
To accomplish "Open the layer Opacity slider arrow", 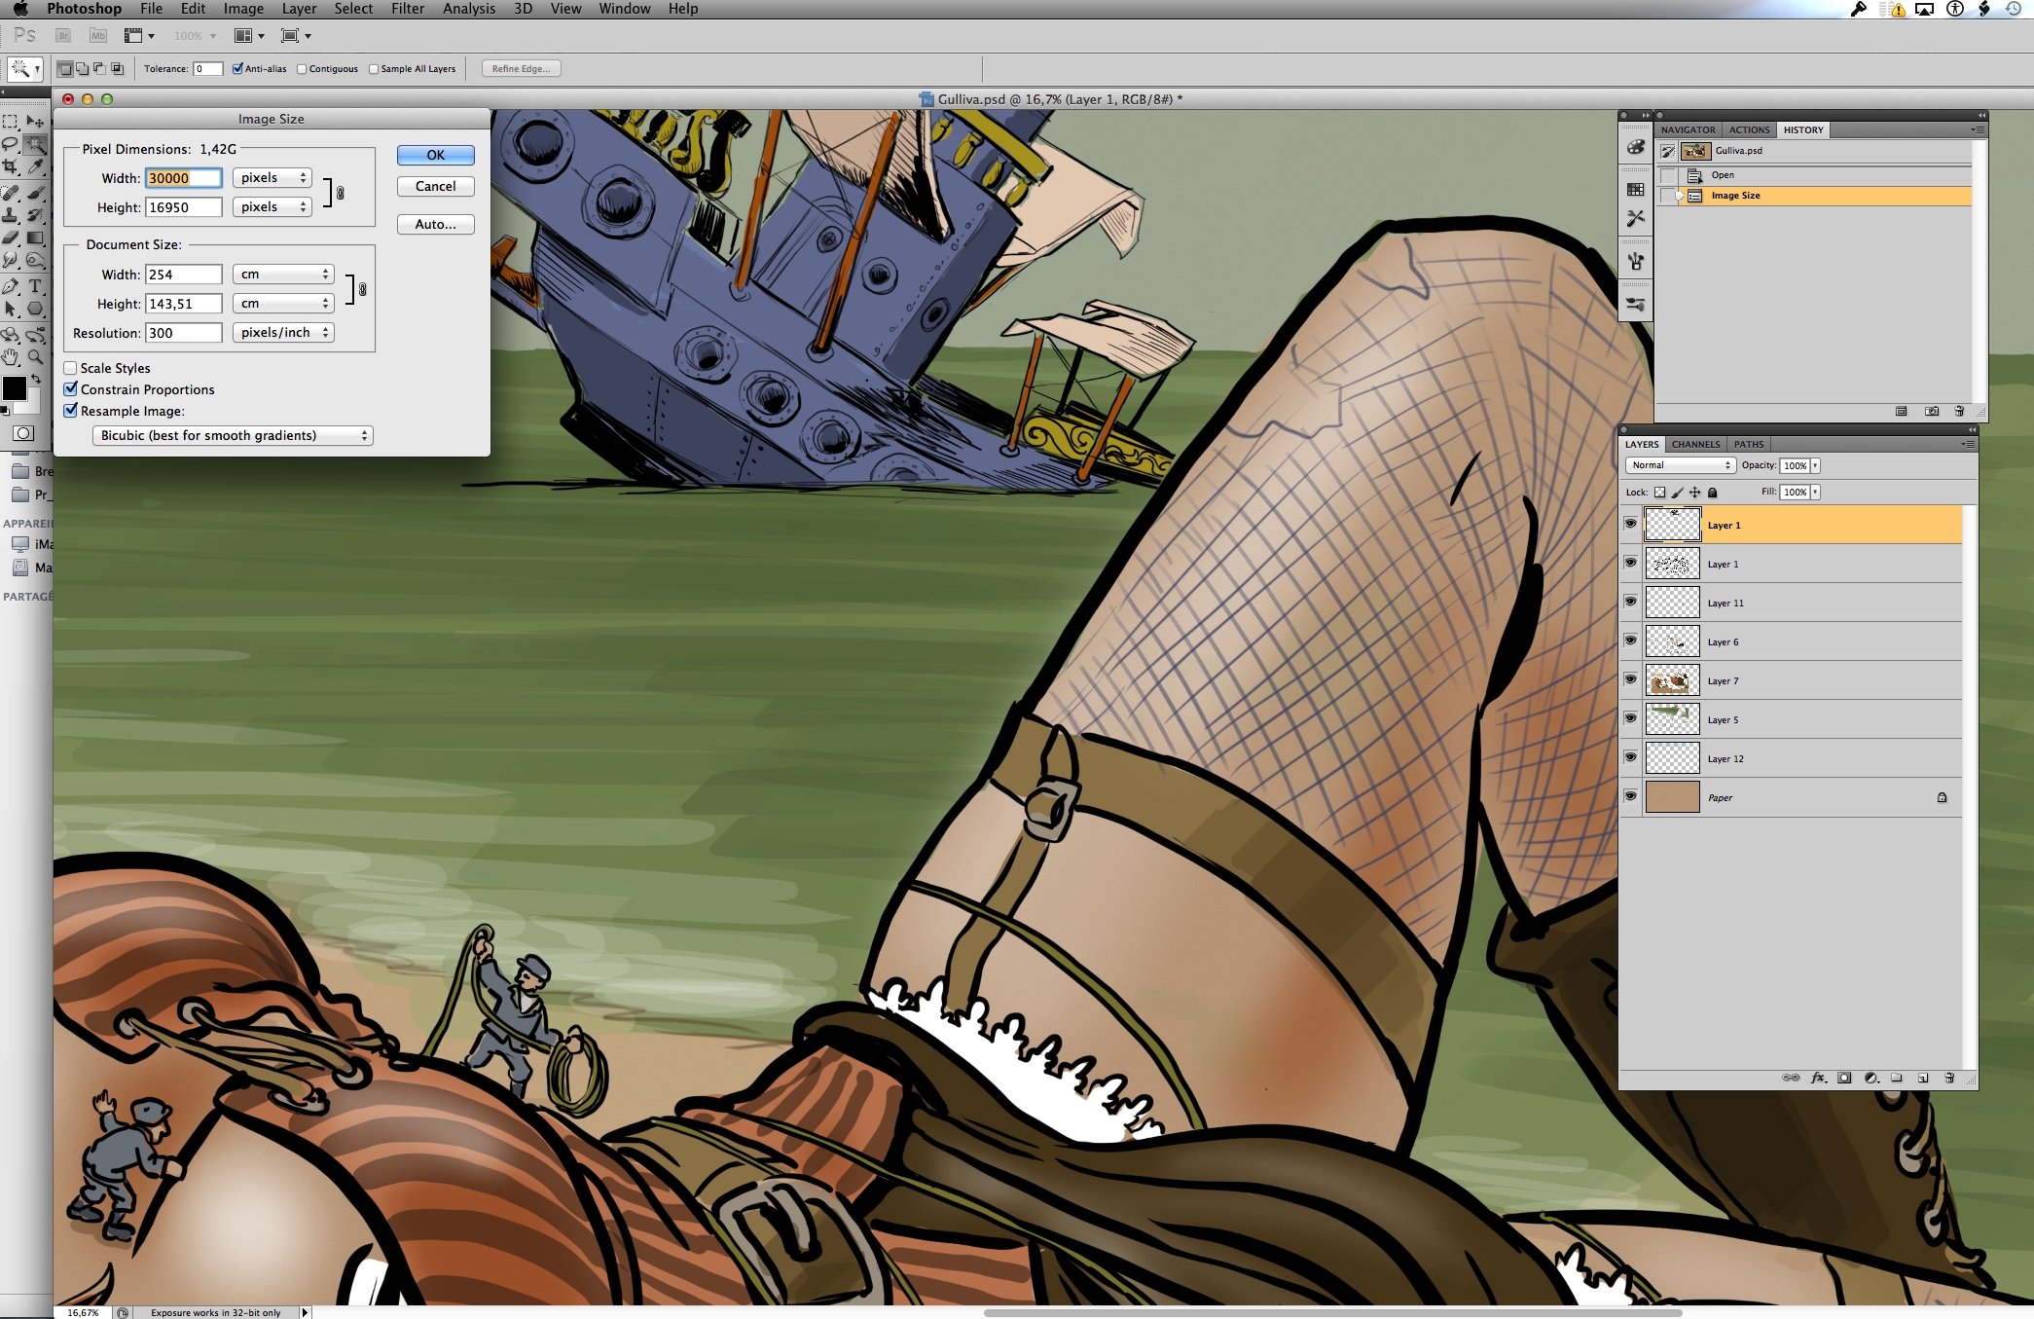I will 1815,465.
